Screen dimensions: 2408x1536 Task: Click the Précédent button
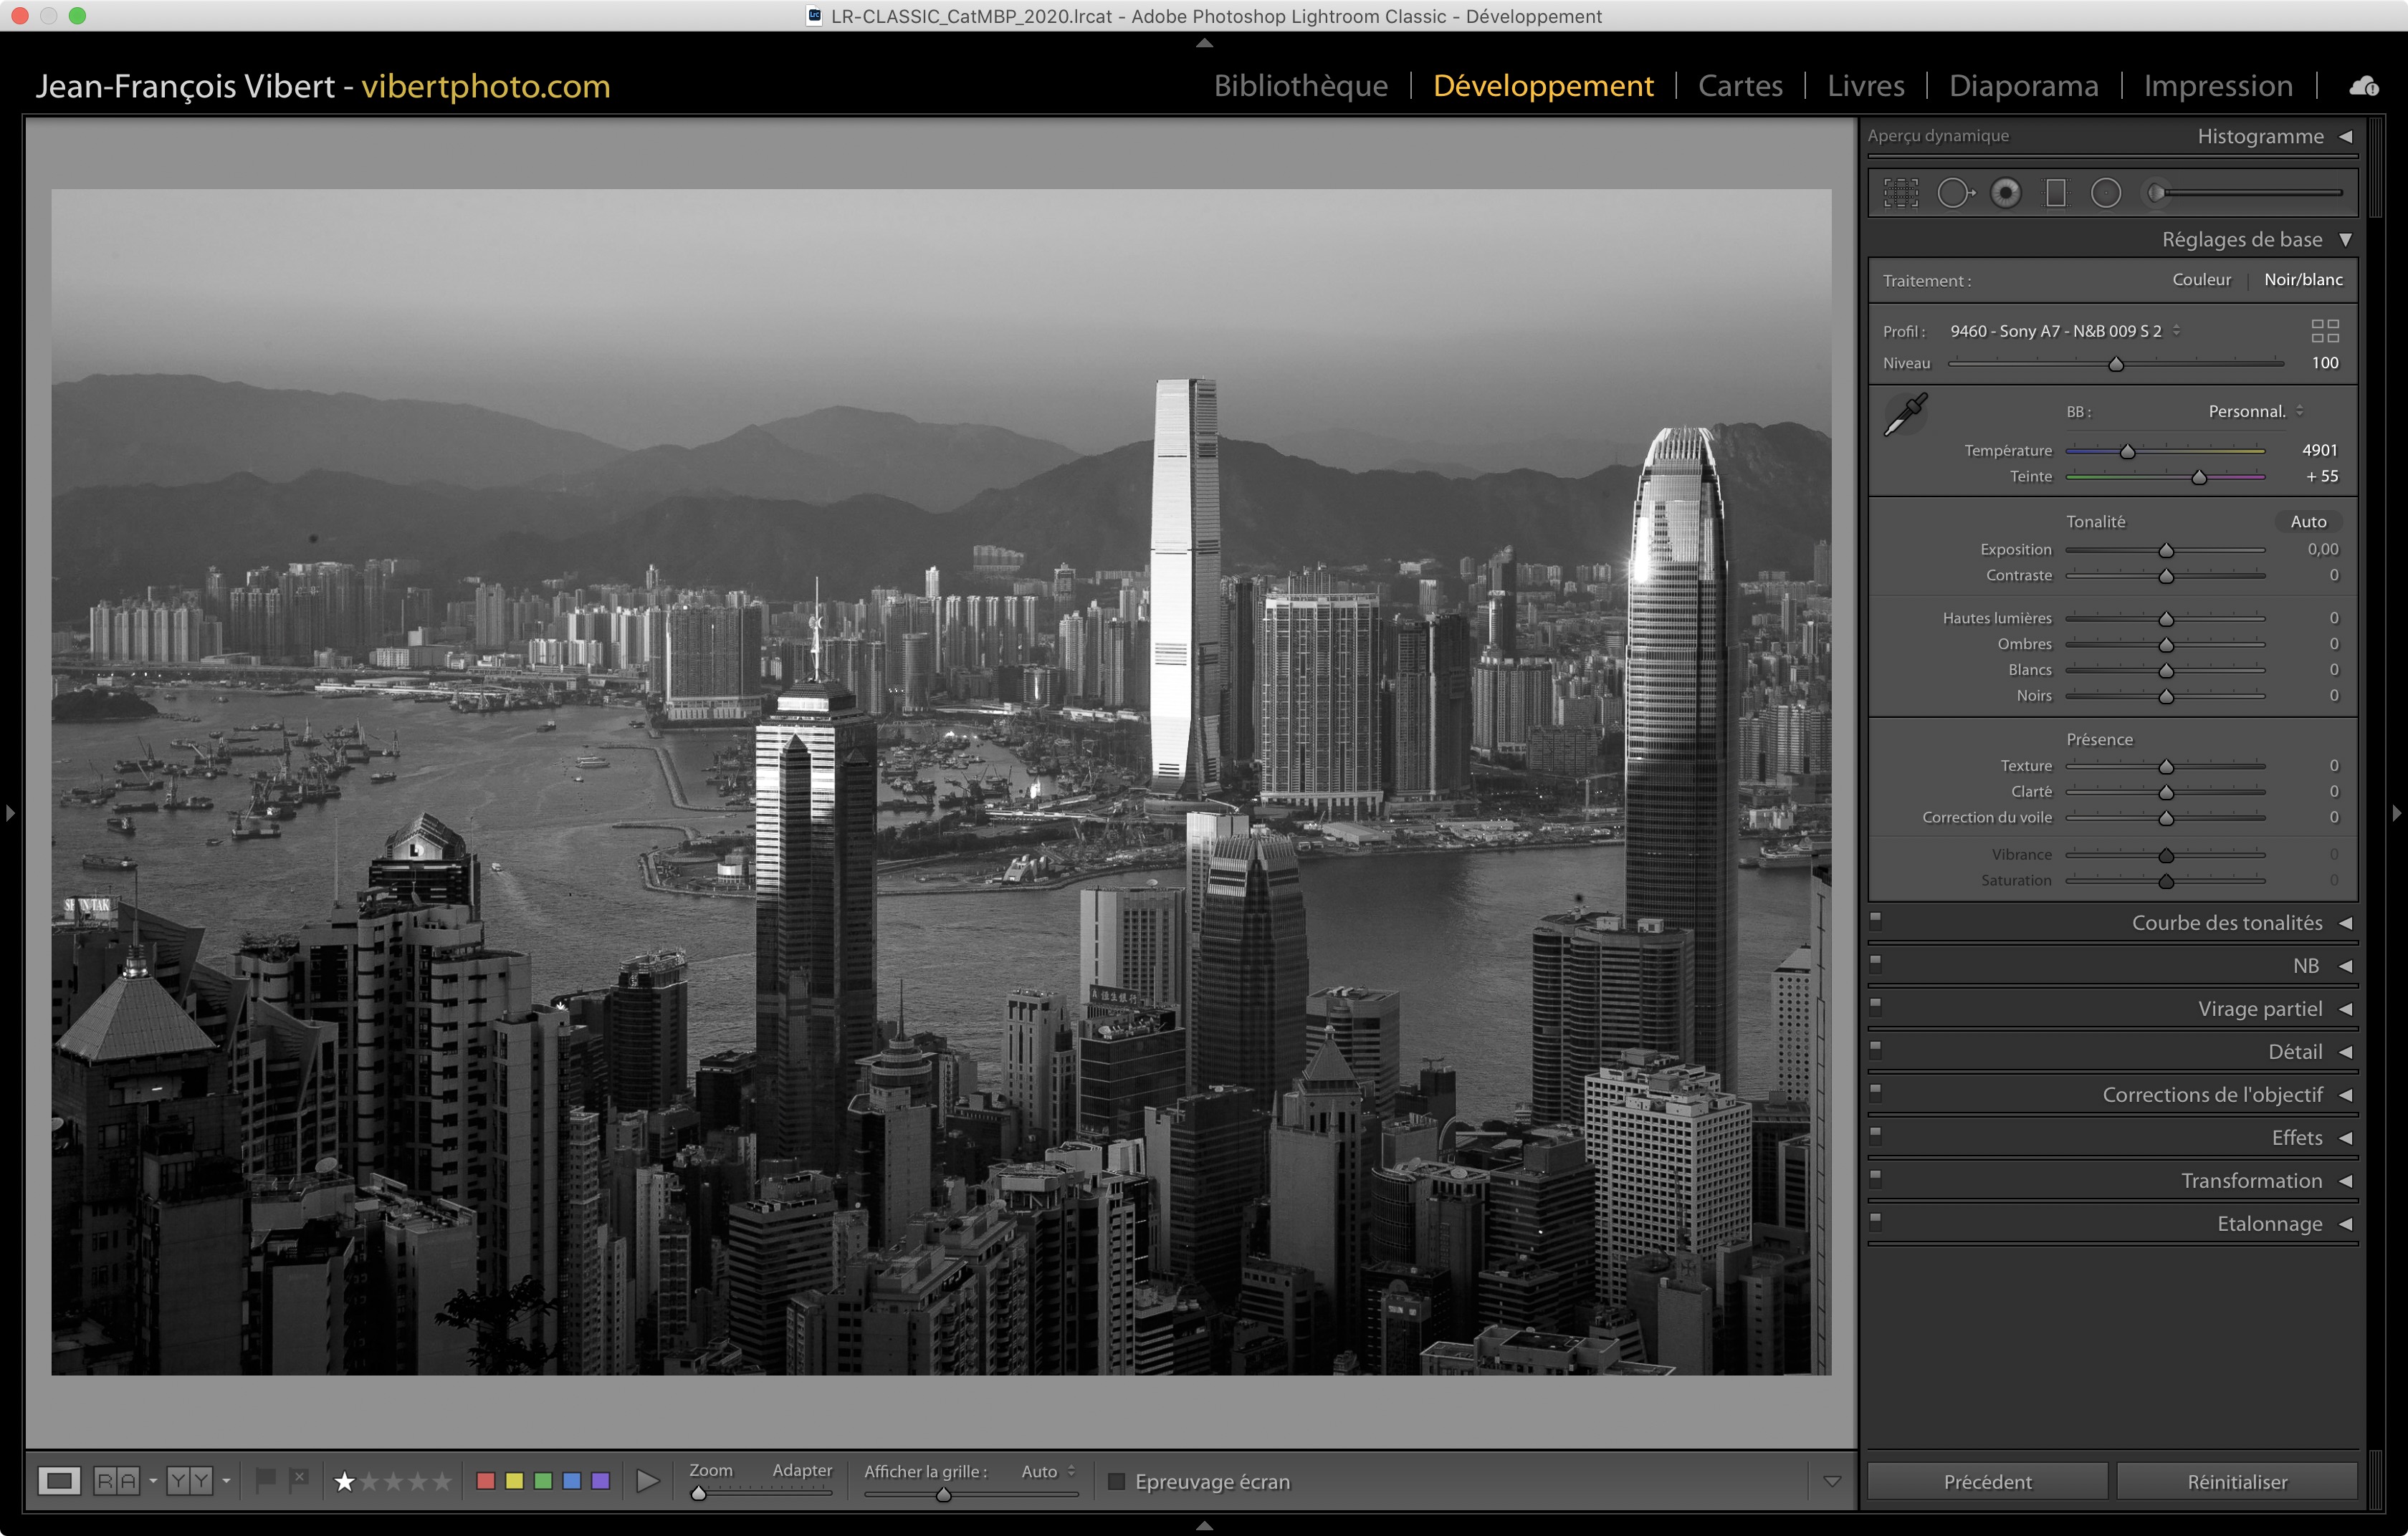pyautogui.click(x=1987, y=1481)
